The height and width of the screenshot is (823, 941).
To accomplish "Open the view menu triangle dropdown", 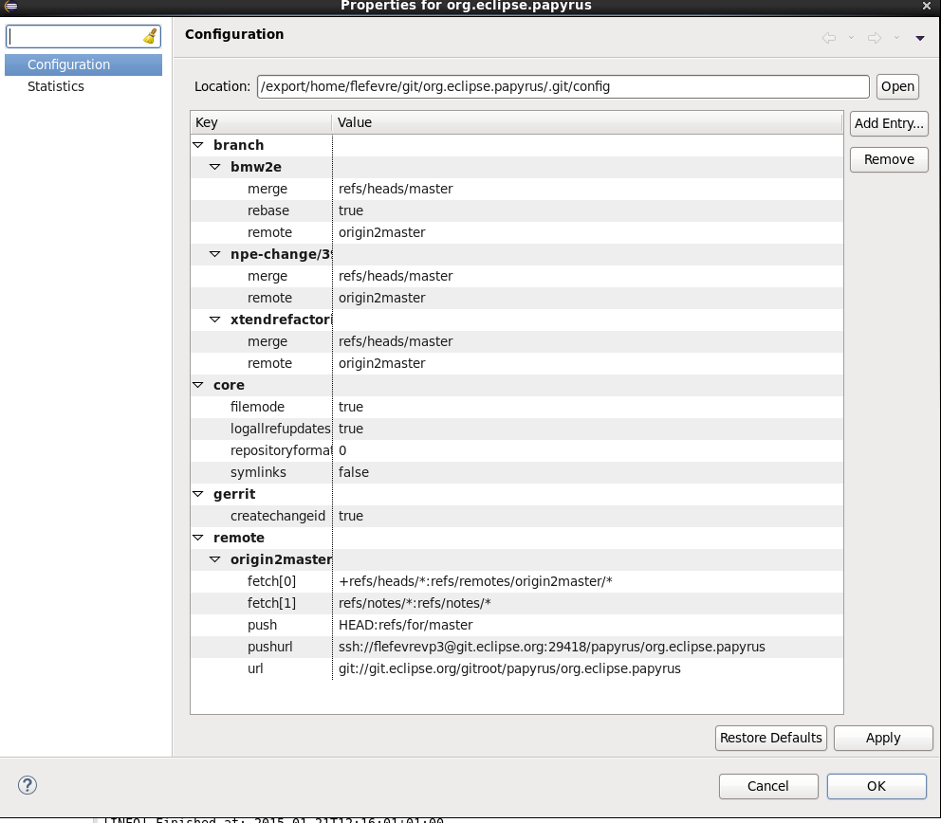I will (919, 38).
